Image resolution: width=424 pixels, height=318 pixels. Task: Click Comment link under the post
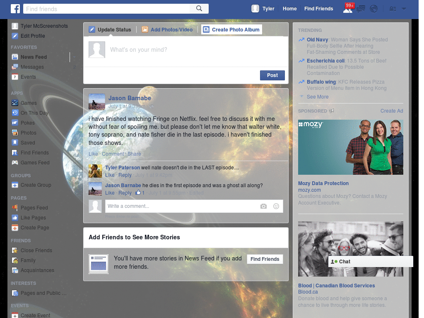(113, 154)
